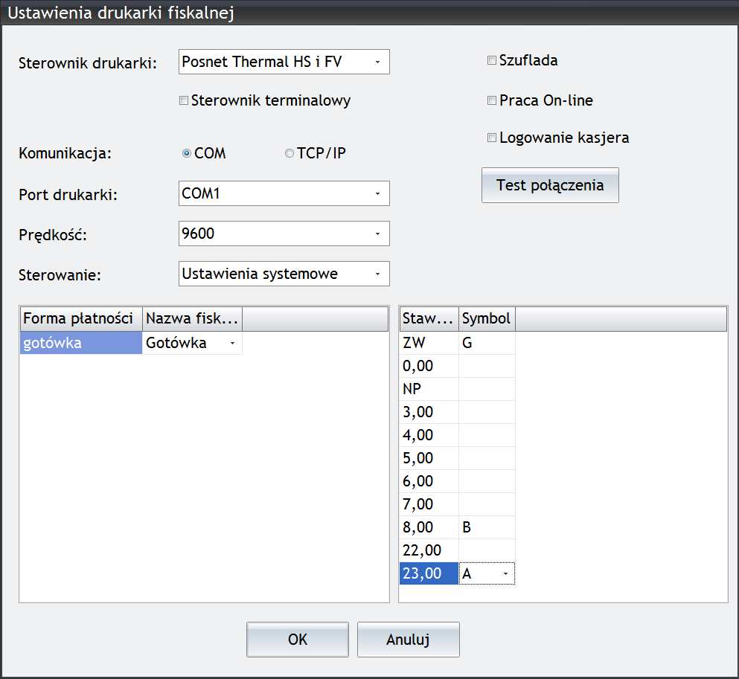Check the Logowanie kasjera option
Viewport: 739px width, 679px height.
tap(492, 138)
